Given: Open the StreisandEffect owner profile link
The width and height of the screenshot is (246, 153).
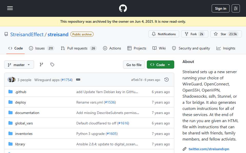Looking at the screenshot, I should pos(27,34).
